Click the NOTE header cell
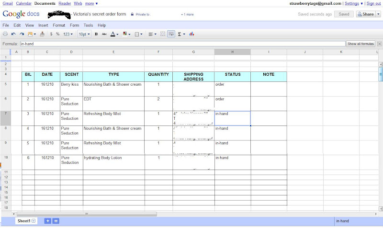 (x=269, y=77)
